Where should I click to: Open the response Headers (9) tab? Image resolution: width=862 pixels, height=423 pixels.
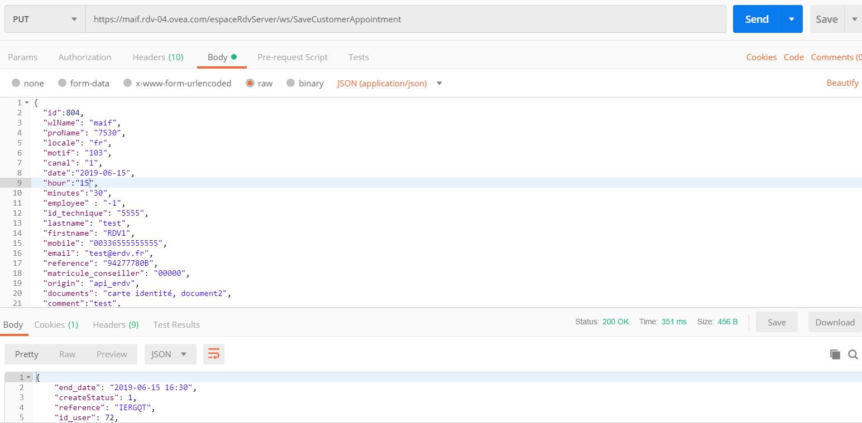(x=116, y=324)
